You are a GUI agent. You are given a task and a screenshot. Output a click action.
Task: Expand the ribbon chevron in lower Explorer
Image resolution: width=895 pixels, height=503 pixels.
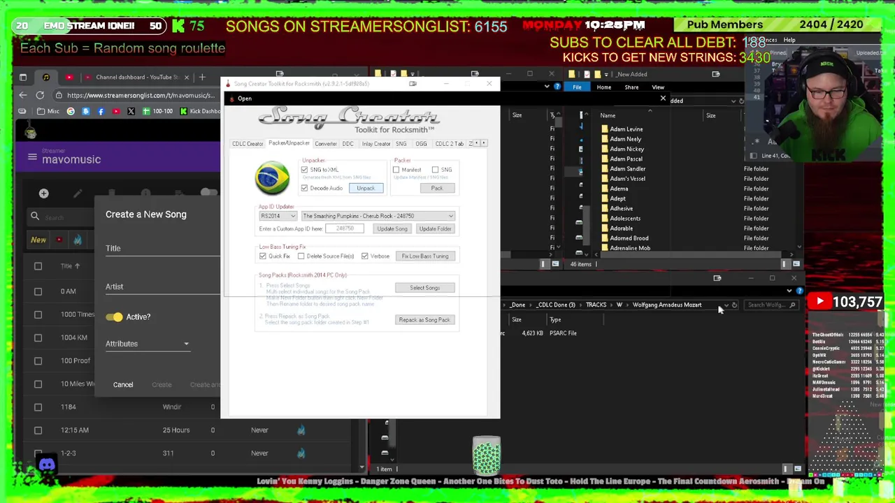coord(789,291)
